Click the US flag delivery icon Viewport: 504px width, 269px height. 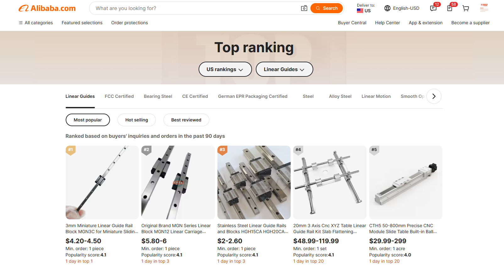click(x=360, y=11)
